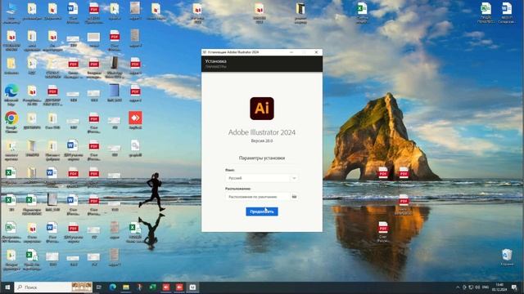Click the Продолжить button in the installer
The width and height of the screenshot is (524, 294).
[x=262, y=212]
